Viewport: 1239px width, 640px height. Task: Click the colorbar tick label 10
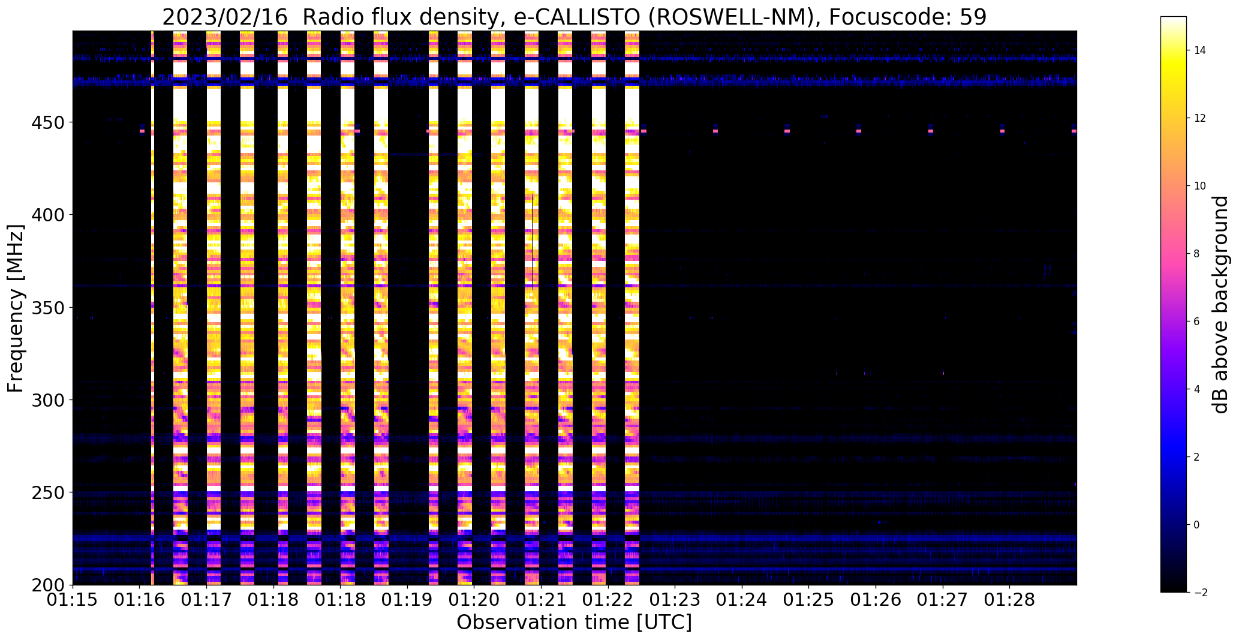coord(1200,186)
